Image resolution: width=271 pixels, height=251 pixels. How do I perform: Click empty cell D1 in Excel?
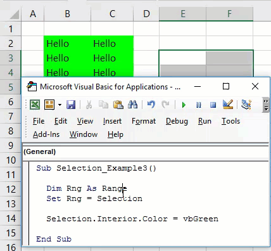click(146, 29)
